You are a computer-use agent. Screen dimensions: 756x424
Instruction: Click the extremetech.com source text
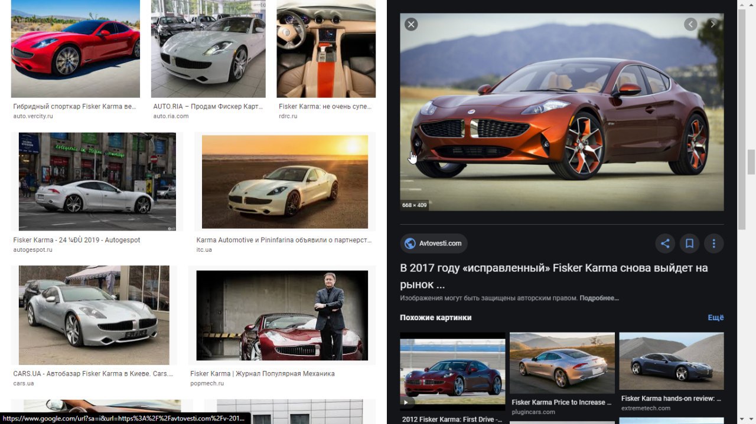coord(646,408)
